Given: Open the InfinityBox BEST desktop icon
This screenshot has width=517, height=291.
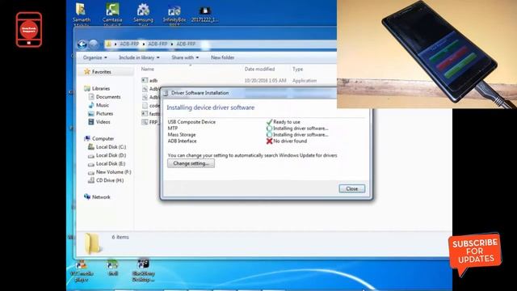Looking at the screenshot, I should tap(174, 11).
